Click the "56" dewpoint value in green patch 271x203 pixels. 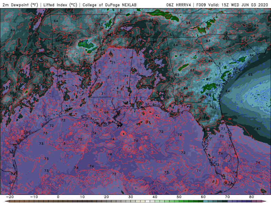[x=81, y=42]
